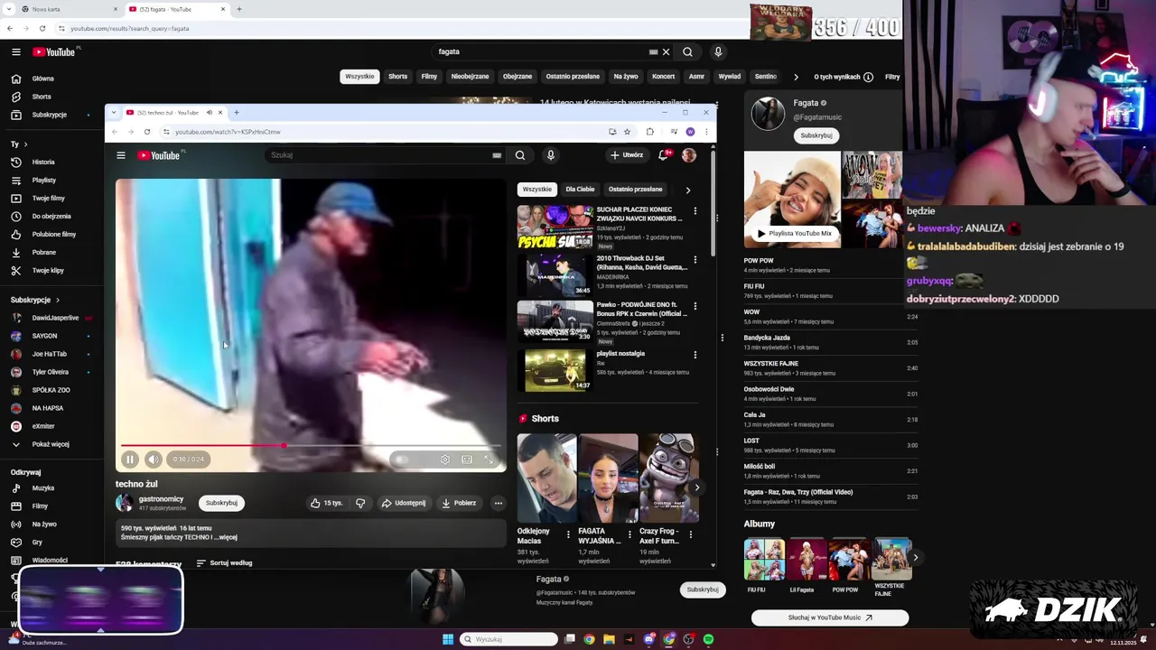Open Filtry search filters

tap(892, 77)
